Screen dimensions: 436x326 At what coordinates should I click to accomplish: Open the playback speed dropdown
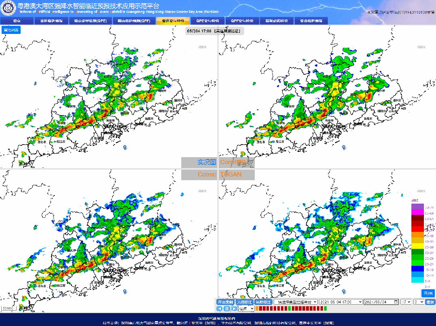tap(246, 309)
